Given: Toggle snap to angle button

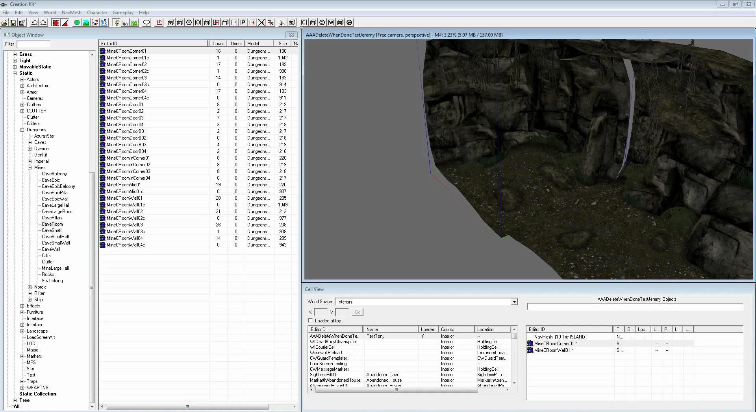Looking at the screenshot, I should pyautogui.click(x=65, y=22).
